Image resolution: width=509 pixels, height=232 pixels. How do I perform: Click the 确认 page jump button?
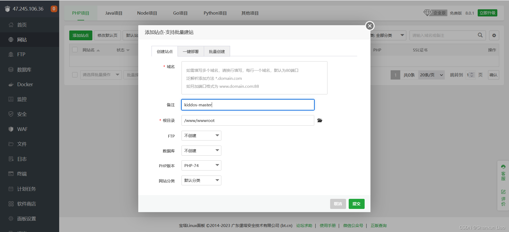click(493, 75)
